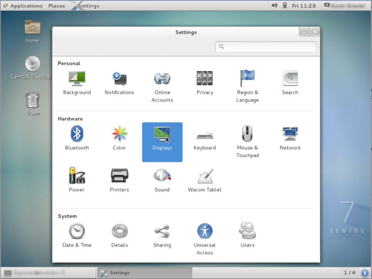Click the network status icon in top bar
Viewport: 372px width, 279px height.
[285, 6]
